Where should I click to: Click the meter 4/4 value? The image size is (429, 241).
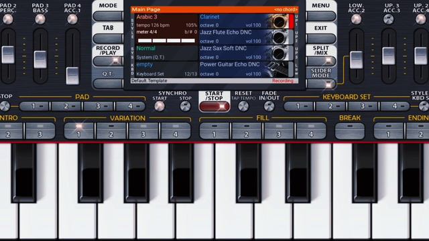click(x=147, y=32)
